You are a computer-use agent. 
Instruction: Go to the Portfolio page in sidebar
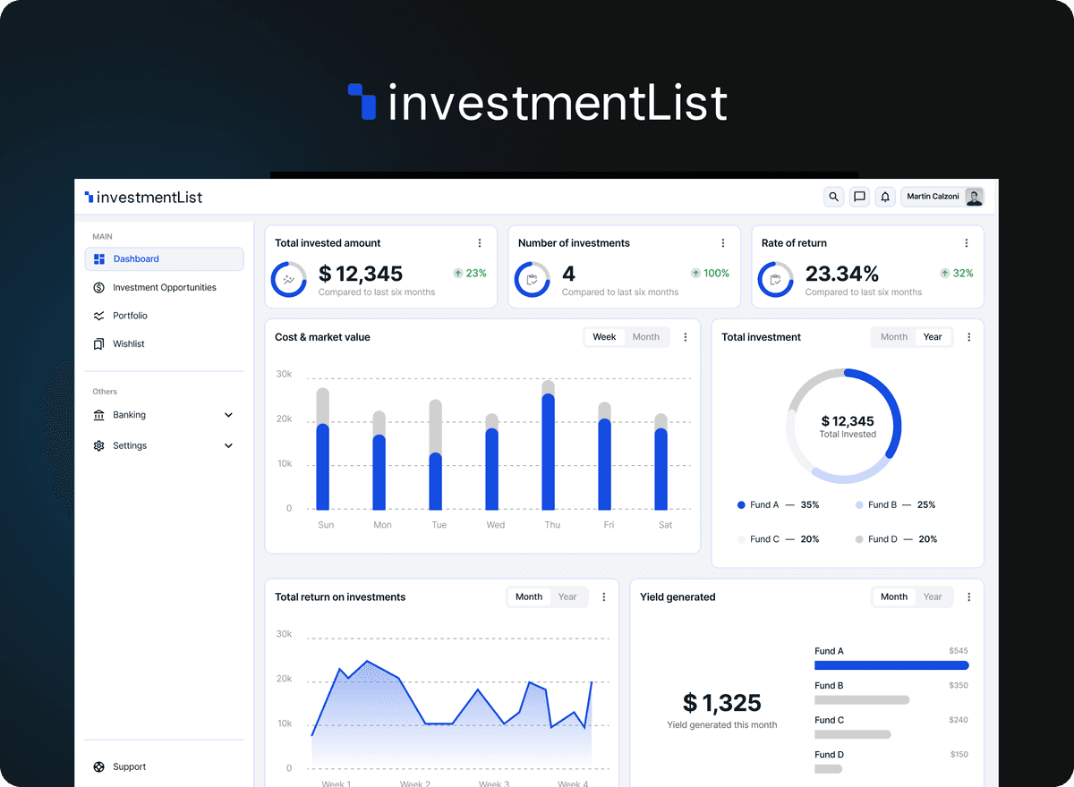click(x=130, y=316)
